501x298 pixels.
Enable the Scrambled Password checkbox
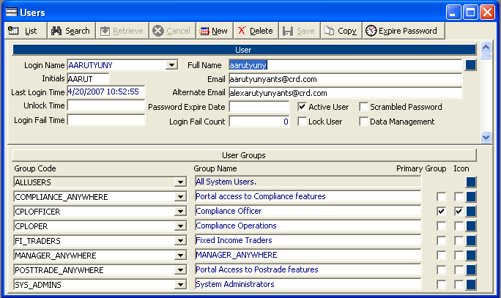[363, 107]
